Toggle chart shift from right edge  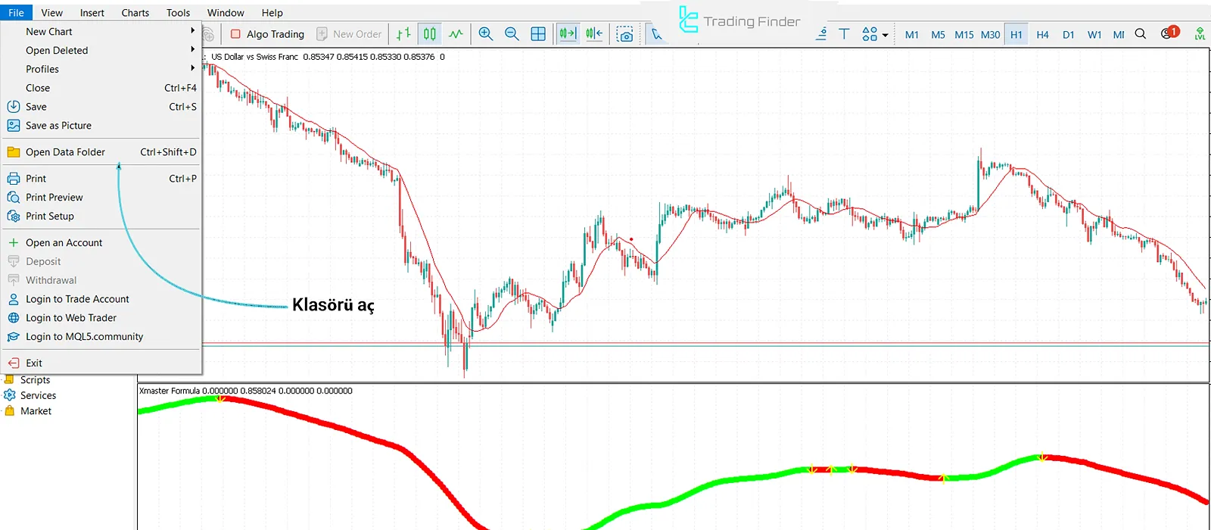tap(594, 34)
